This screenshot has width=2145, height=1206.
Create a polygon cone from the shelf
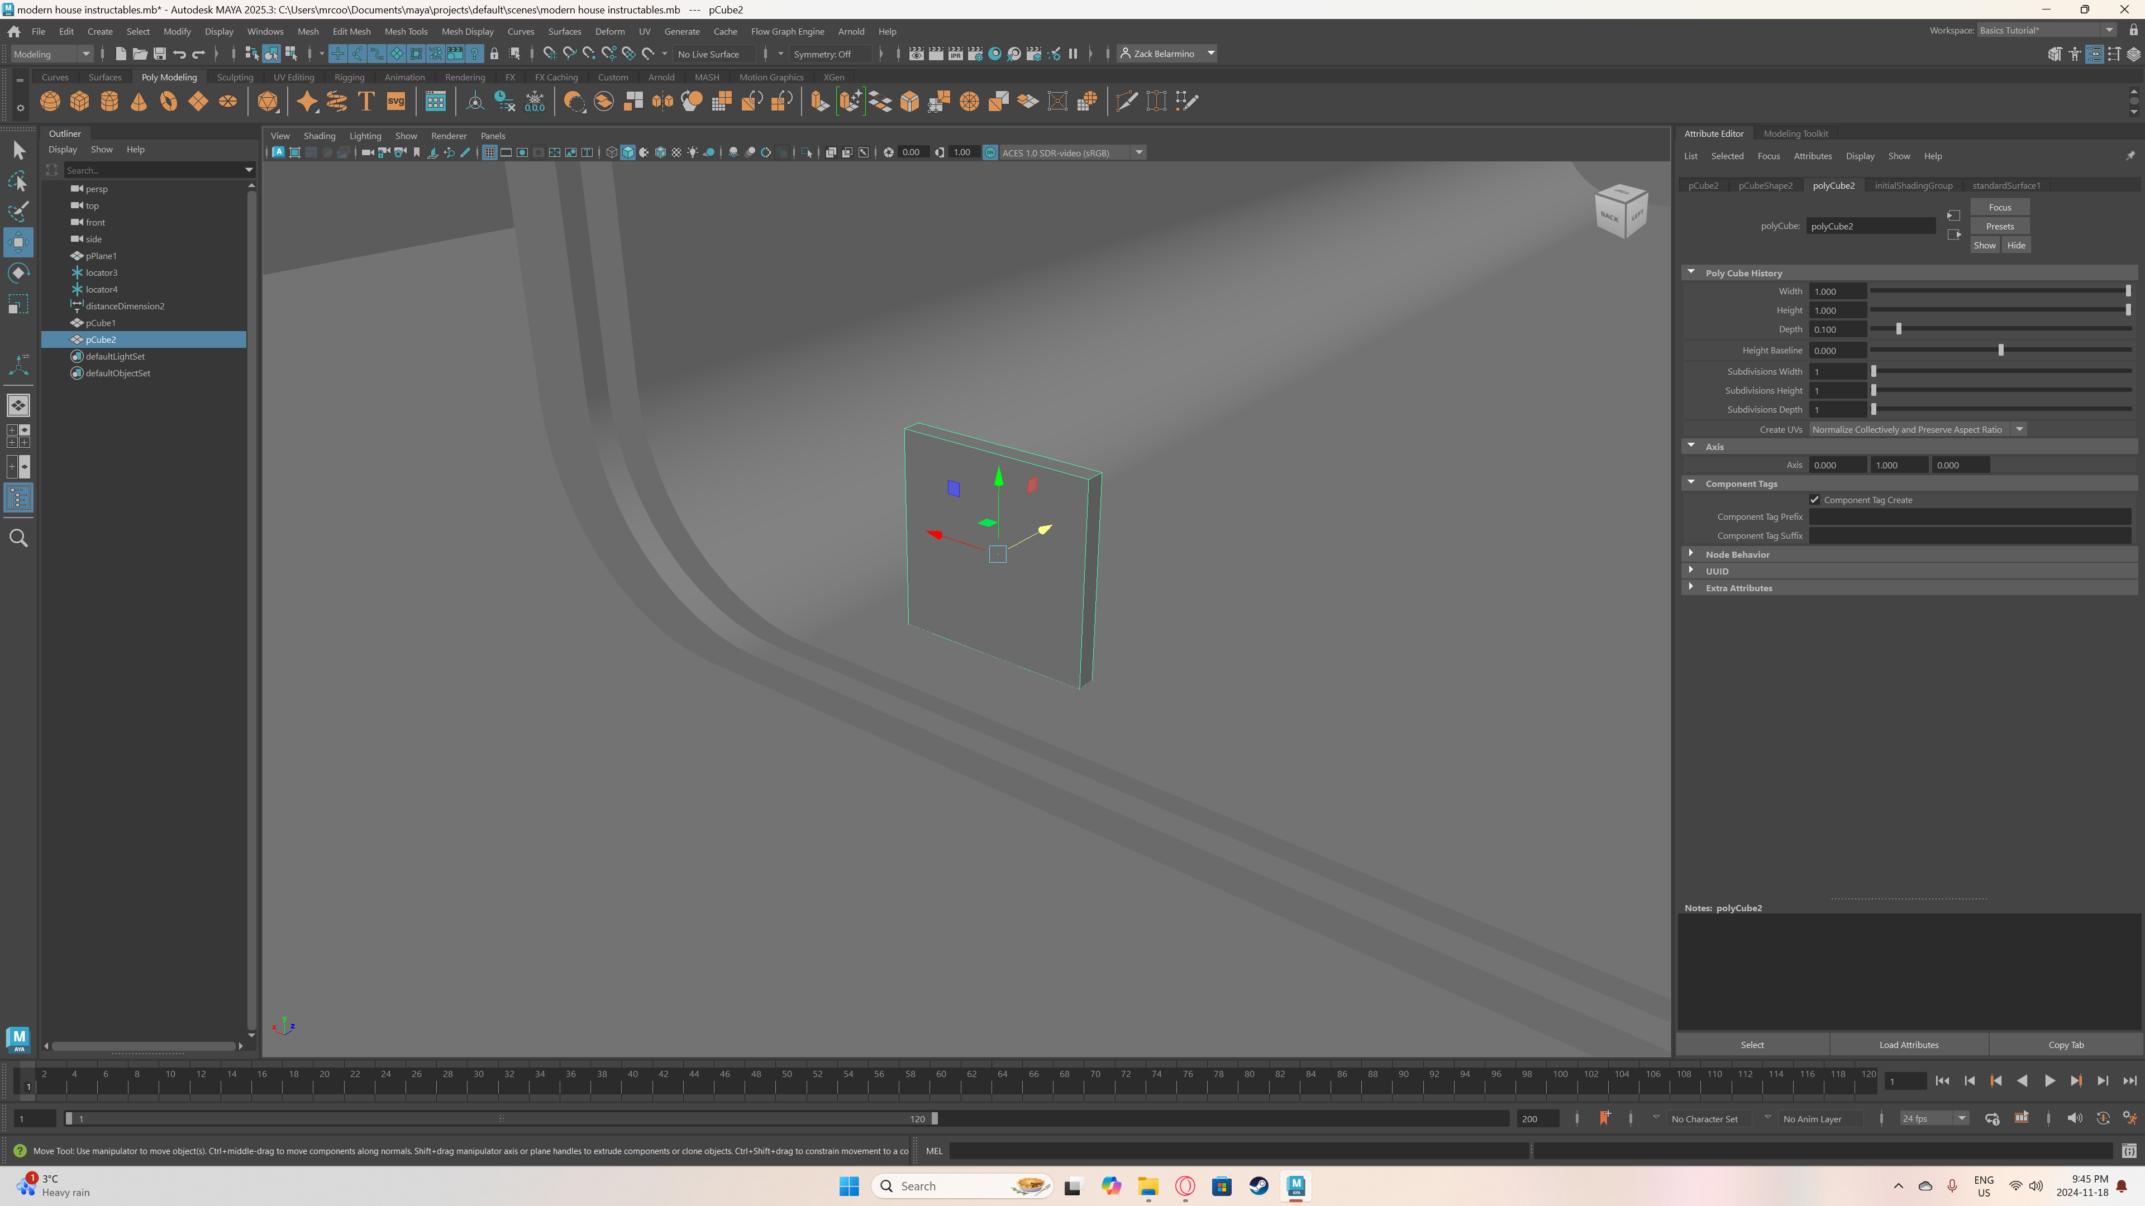[x=139, y=102]
